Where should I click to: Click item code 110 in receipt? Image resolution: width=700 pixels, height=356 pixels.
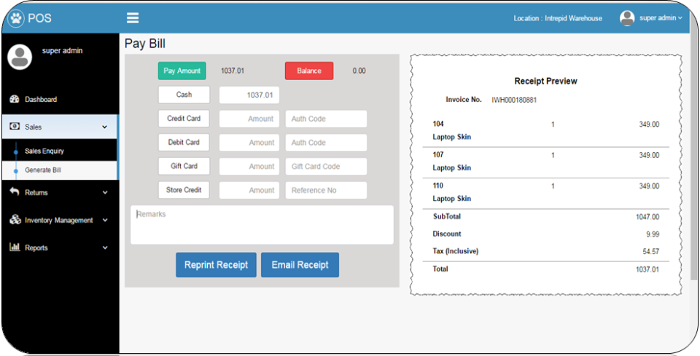(x=438, y=186)
